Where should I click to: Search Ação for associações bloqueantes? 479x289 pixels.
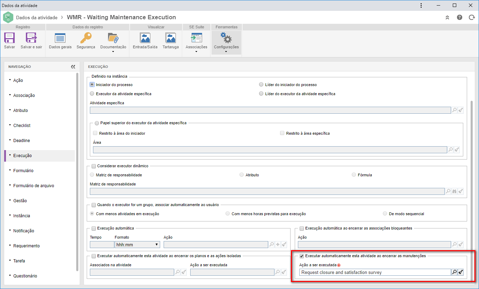(x=455, y=245)
